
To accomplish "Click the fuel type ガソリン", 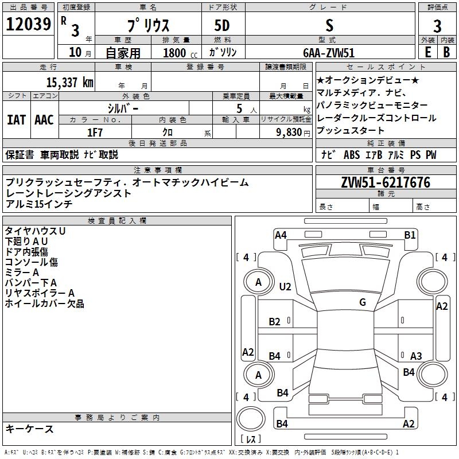I will [223, 52].
